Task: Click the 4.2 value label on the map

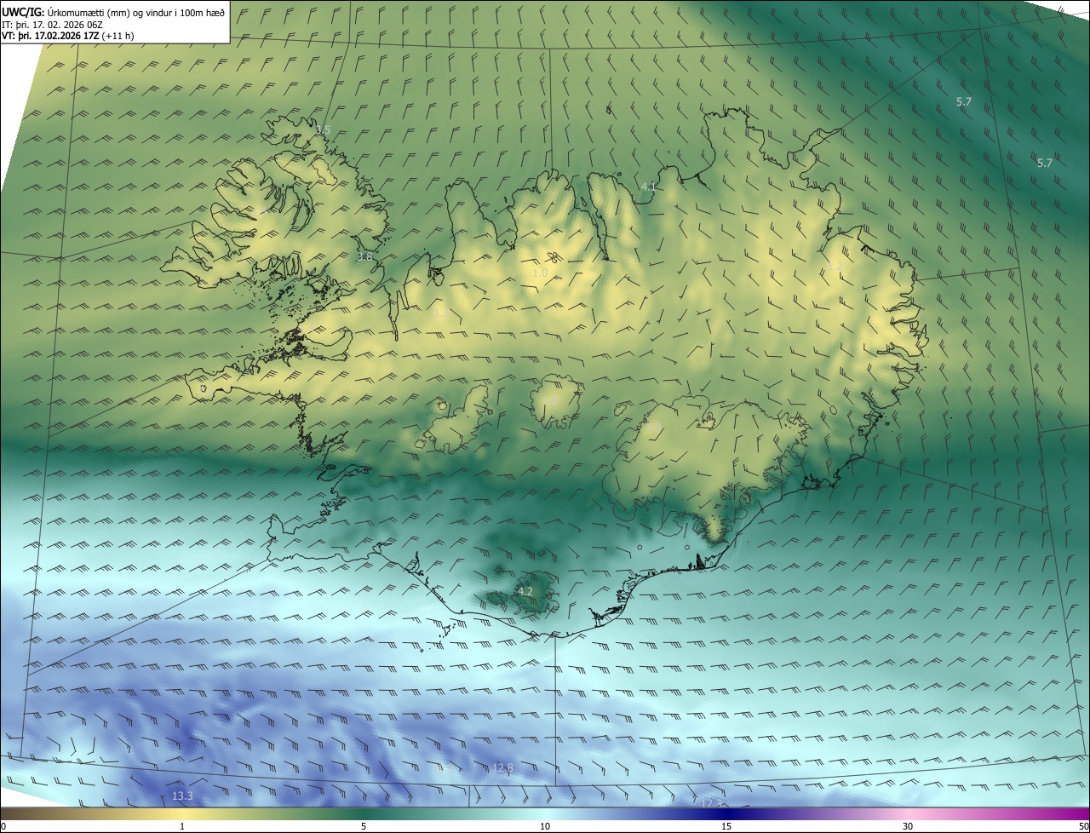Action: pos(525,591)
